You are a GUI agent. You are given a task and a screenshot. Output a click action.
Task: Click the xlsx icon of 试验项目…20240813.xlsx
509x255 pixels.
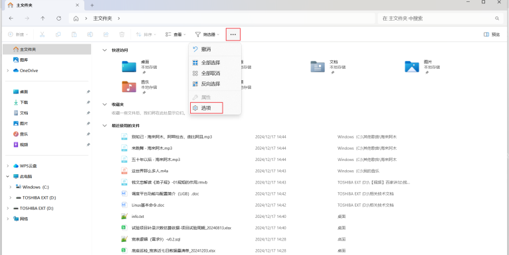tap(124, 228)
